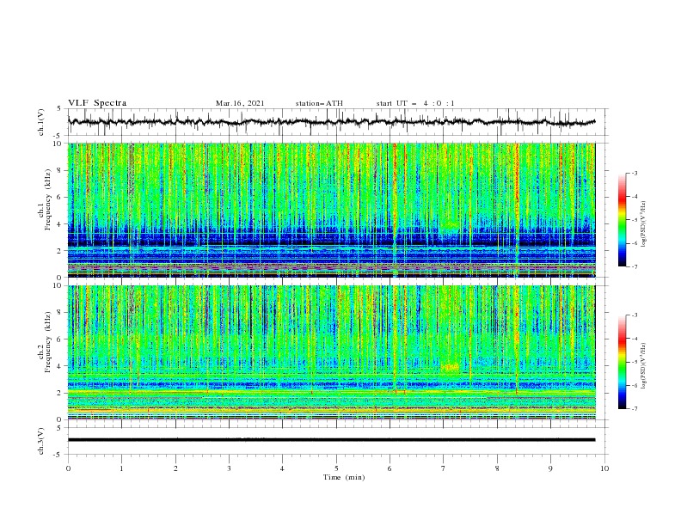Click time axis tick label "3"
Screen dimensions: 681x526
pyautogui.click(x=229, y=468)
